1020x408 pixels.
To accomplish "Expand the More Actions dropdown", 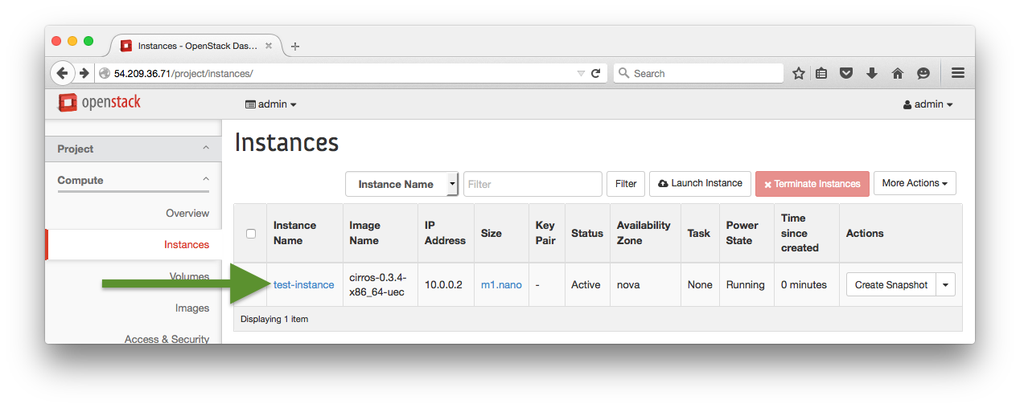I will [914, 184].
